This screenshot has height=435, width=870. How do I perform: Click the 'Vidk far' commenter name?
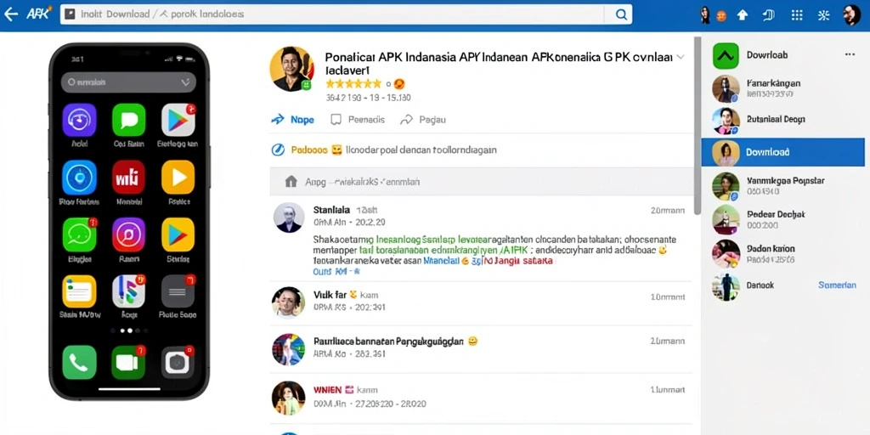[330, 295]
